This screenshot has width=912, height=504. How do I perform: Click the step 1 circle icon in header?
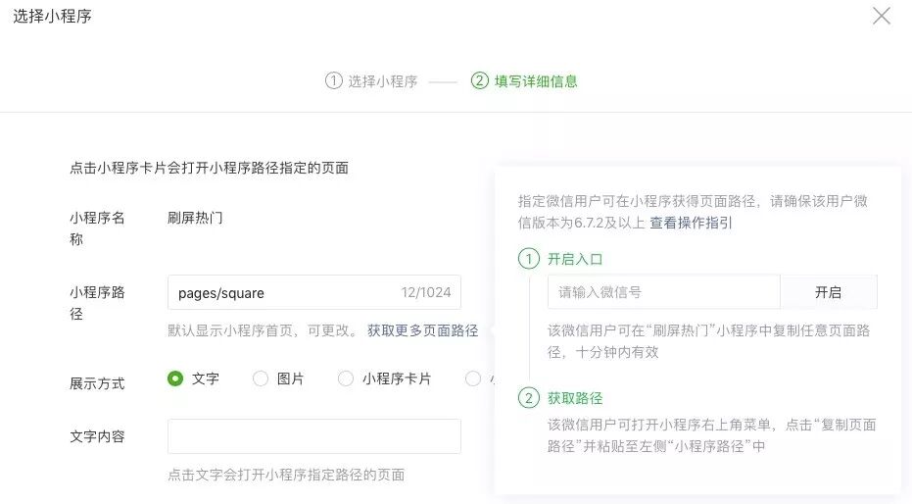click(x=334, y=81)
